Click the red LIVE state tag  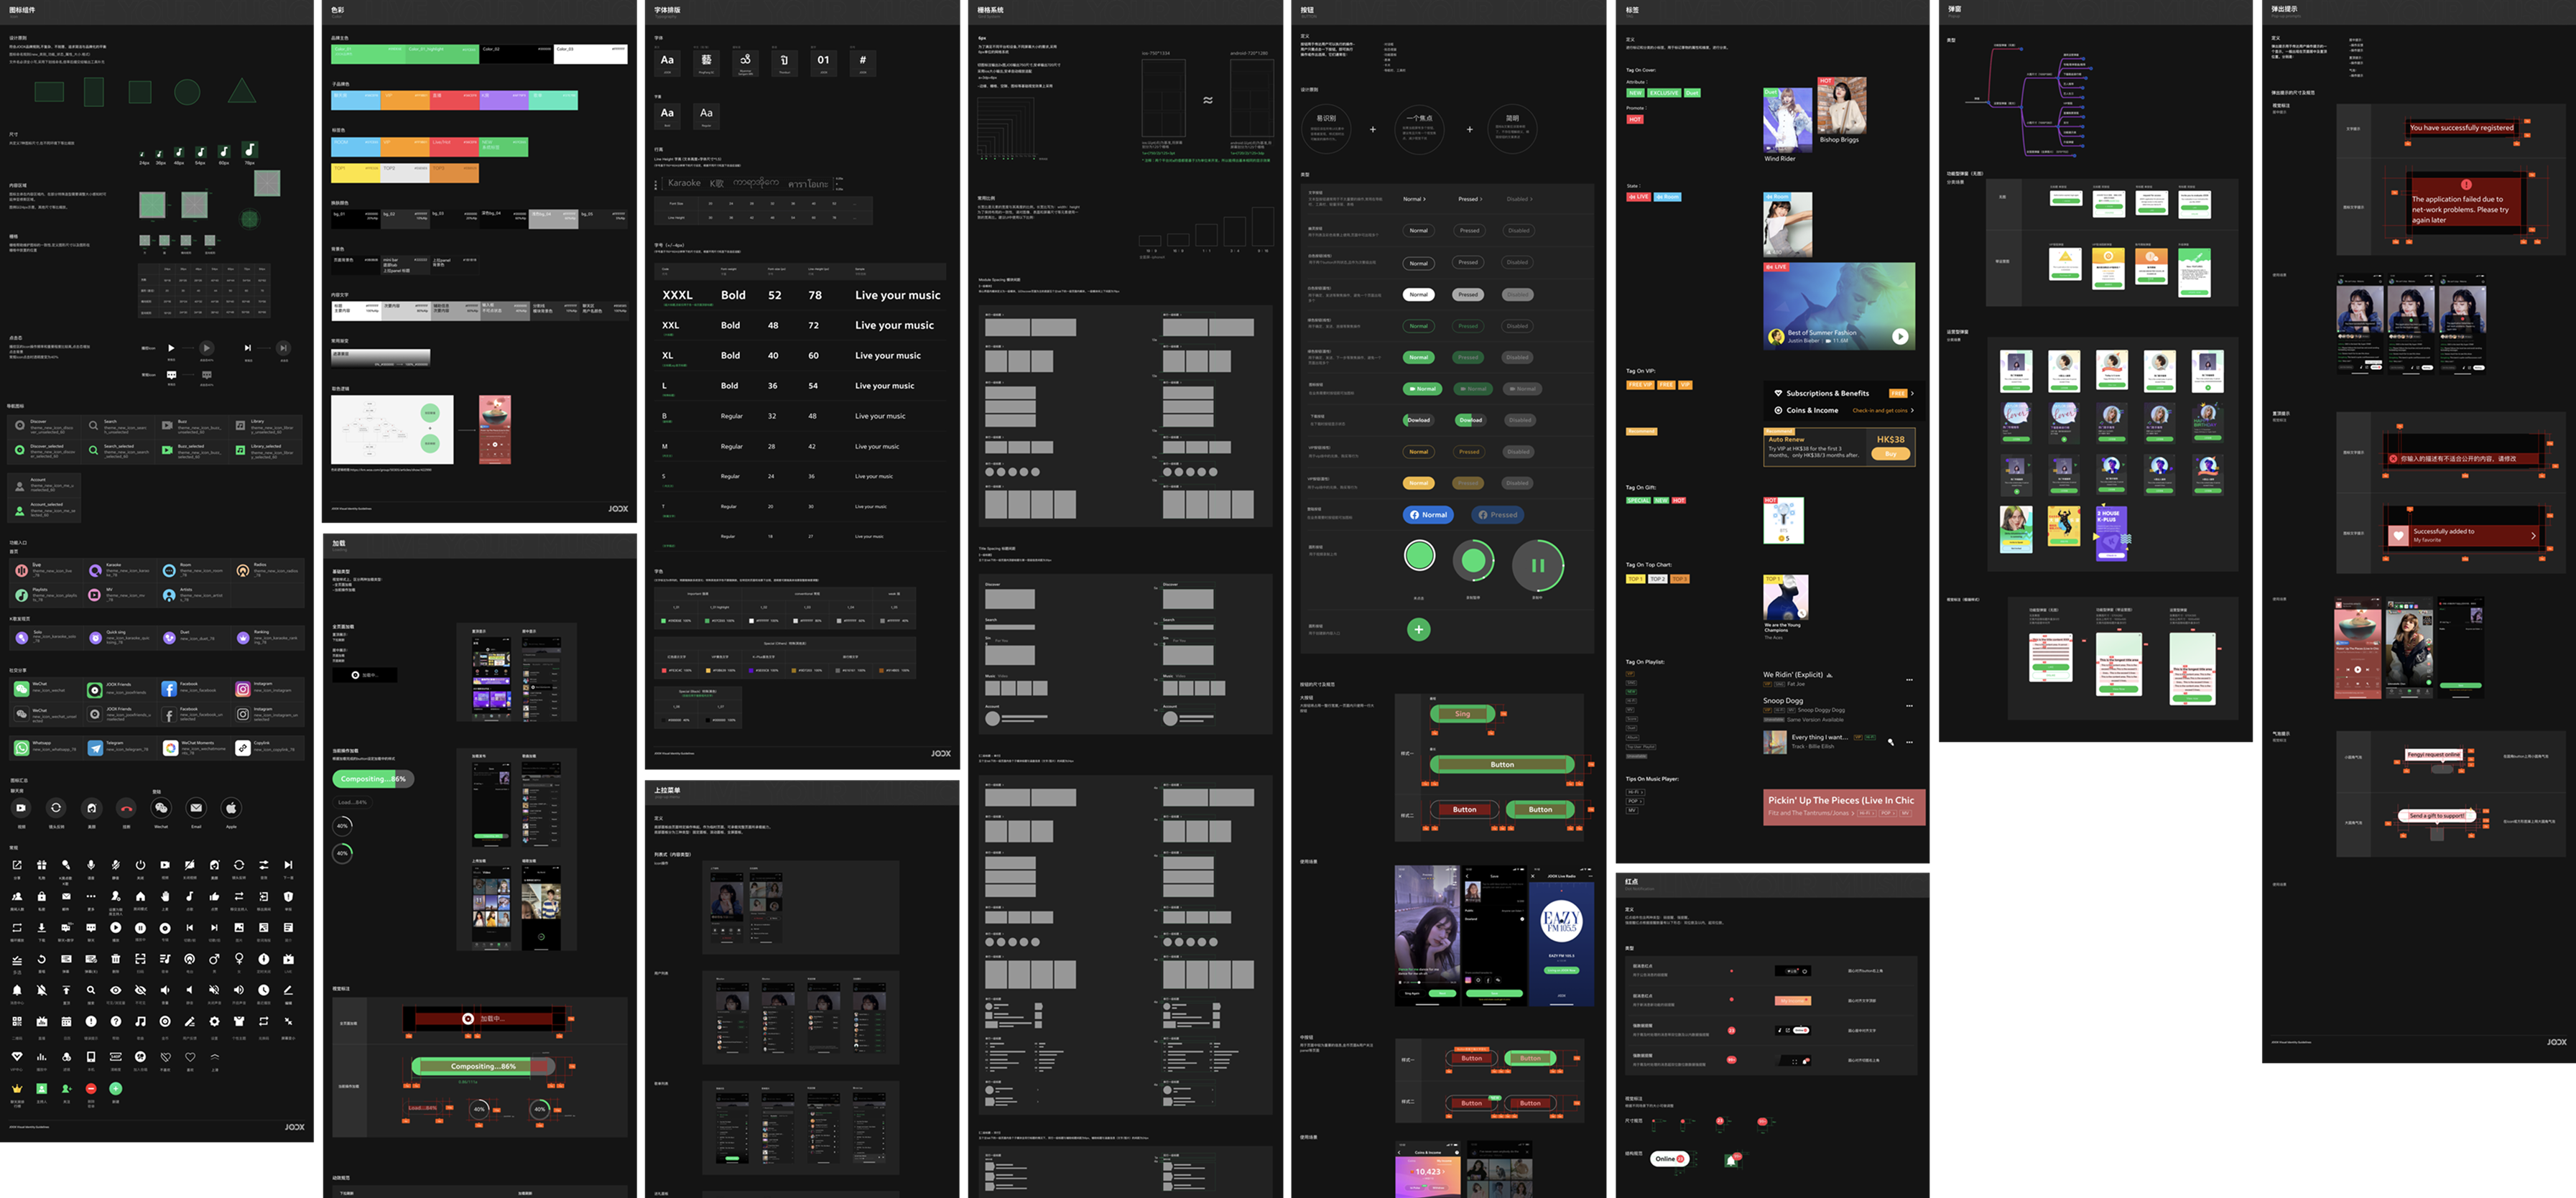click(1638, 197)
